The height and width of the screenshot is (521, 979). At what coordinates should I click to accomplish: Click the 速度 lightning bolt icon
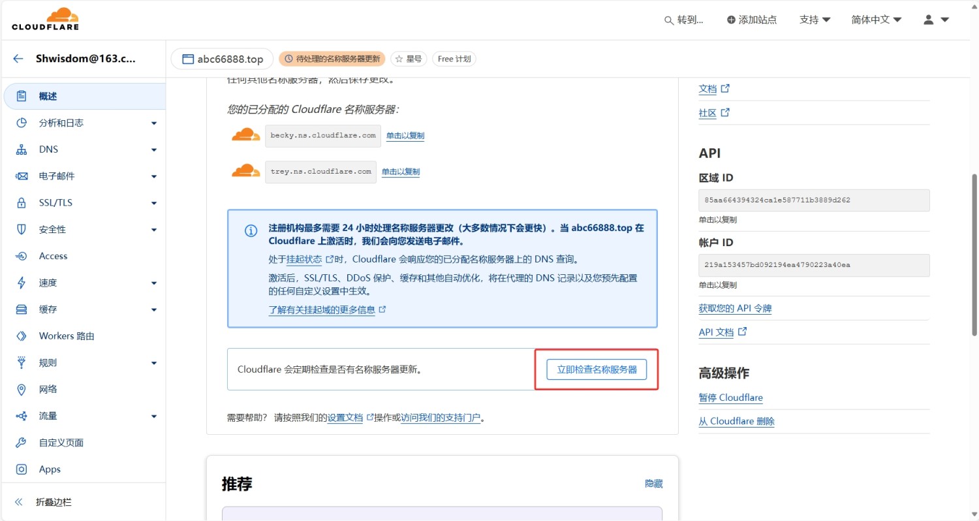22,283
